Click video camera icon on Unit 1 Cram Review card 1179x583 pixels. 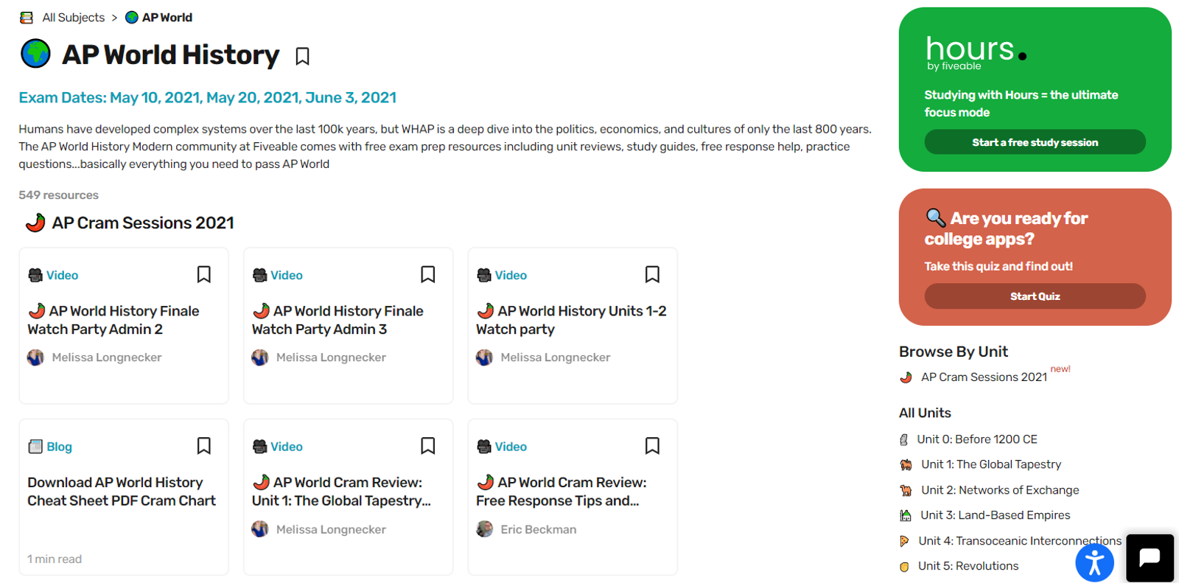click(x=259, y=447)
